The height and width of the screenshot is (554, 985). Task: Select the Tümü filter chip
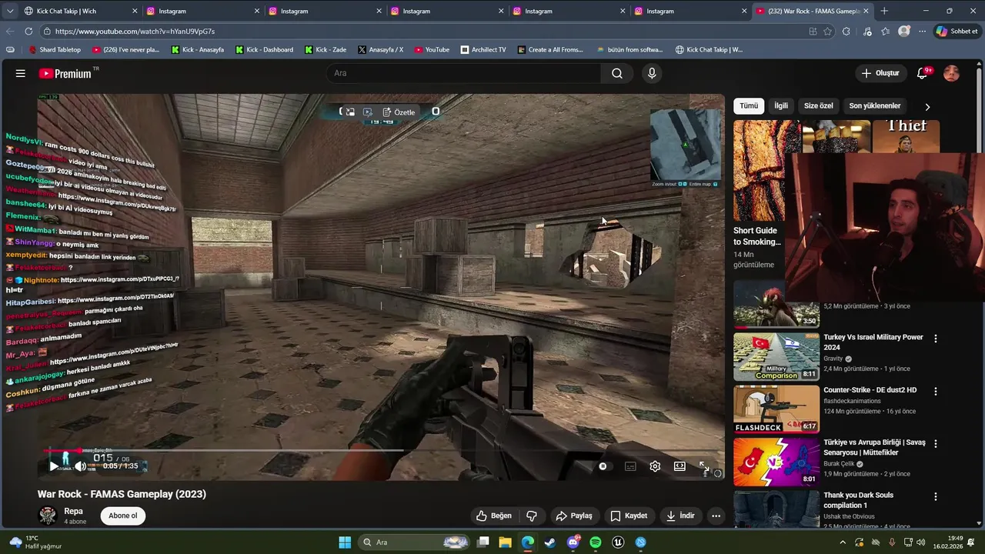point(749,106)
